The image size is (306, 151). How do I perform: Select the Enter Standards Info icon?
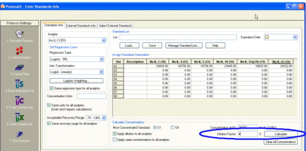click(20, 84)
